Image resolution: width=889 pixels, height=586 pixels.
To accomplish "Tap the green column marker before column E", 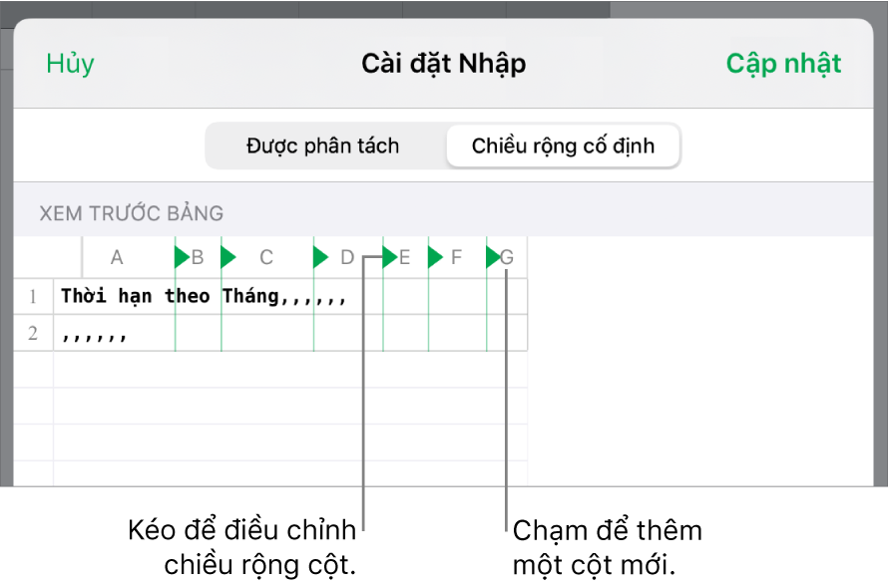I will 386,257.
